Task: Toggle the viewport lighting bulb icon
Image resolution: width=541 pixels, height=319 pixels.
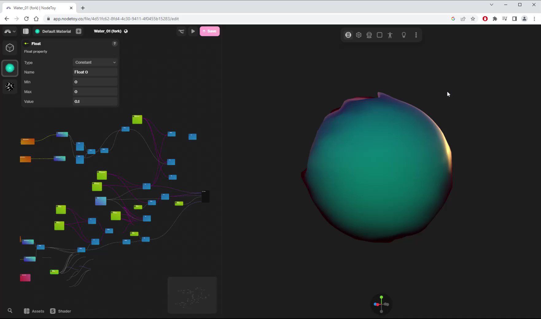Action: click(x=404, y=35)
